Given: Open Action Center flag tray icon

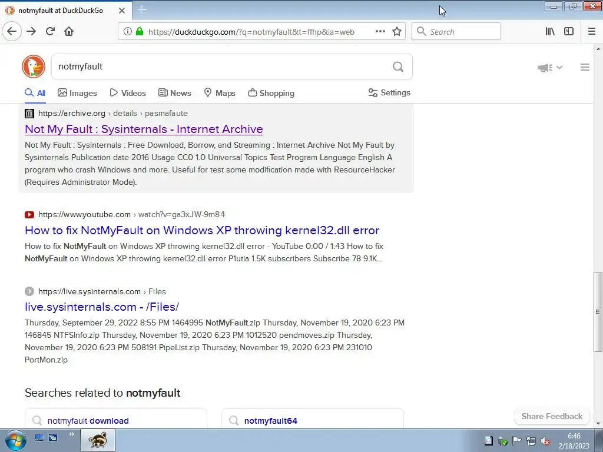Looking at the screenshot, I should (516, 441).
